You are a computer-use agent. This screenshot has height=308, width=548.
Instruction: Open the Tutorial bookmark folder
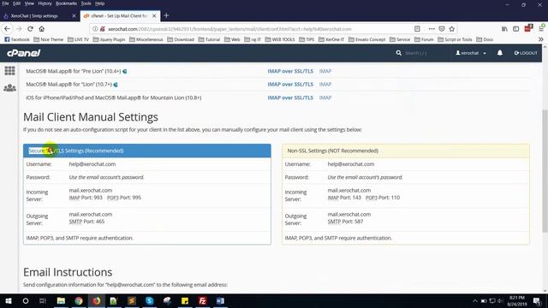209,39
